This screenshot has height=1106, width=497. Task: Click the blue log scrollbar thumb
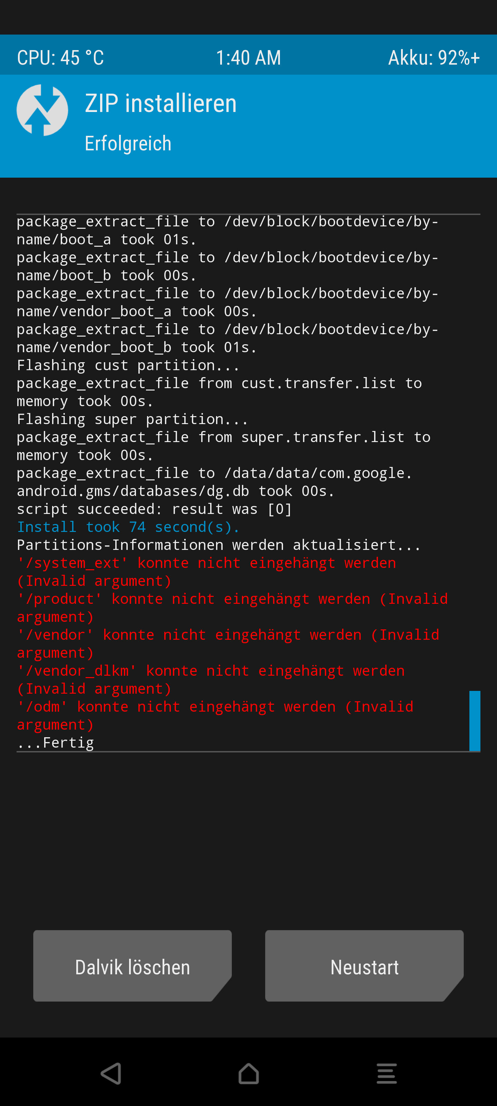coord(475,720)
